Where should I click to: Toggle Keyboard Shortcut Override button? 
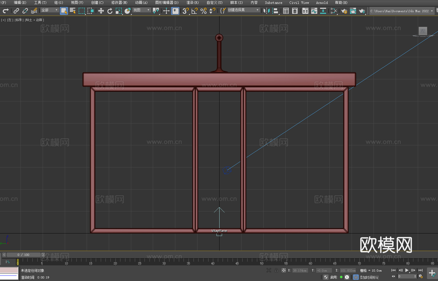[x=175, y=11]
